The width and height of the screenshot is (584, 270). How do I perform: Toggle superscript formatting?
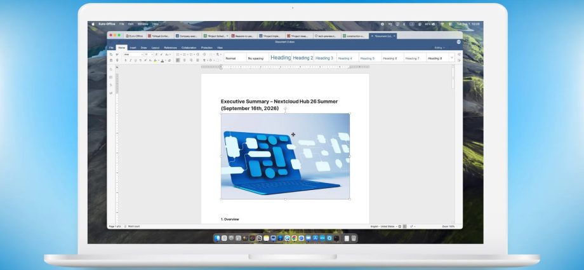(145, 60)
